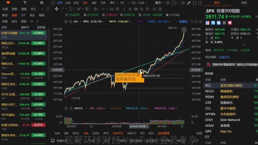The image size is (258, 145).
Task: Select the line drawing tool
Action: pyautogui.click(x=62, y=9)
